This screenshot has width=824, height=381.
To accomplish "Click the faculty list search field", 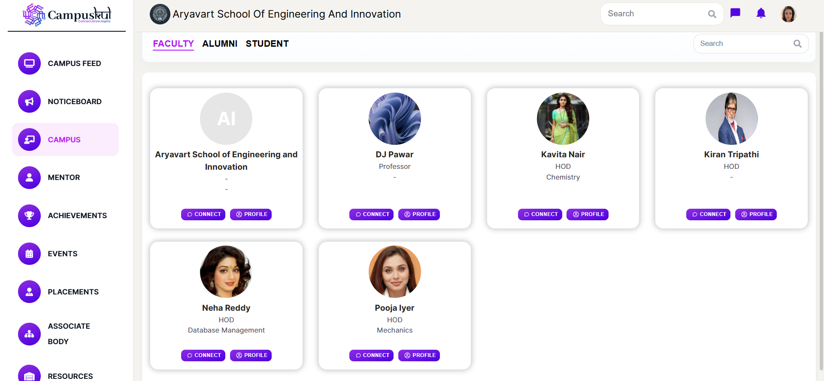I will (745, 44).
